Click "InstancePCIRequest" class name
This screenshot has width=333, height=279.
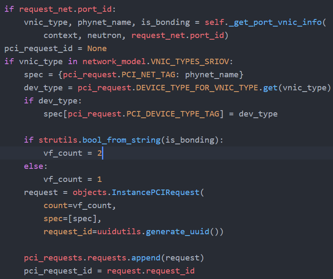click(155, 192)
